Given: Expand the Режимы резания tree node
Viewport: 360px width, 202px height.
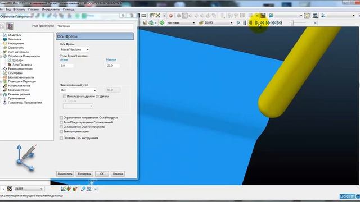Looking at the screenshot, I should click(1, 94).
